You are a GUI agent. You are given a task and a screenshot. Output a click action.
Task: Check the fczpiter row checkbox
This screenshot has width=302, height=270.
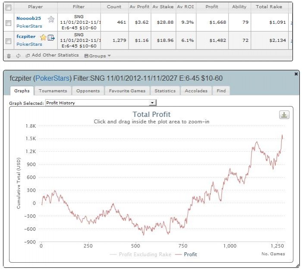click(x=9, y=41)
